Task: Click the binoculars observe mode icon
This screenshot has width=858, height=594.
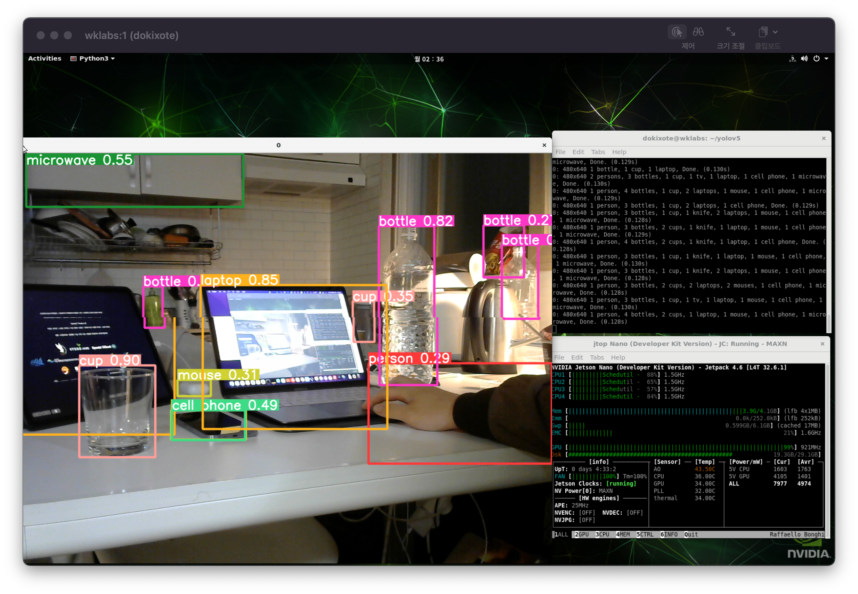Action: (x=698, y=32)
